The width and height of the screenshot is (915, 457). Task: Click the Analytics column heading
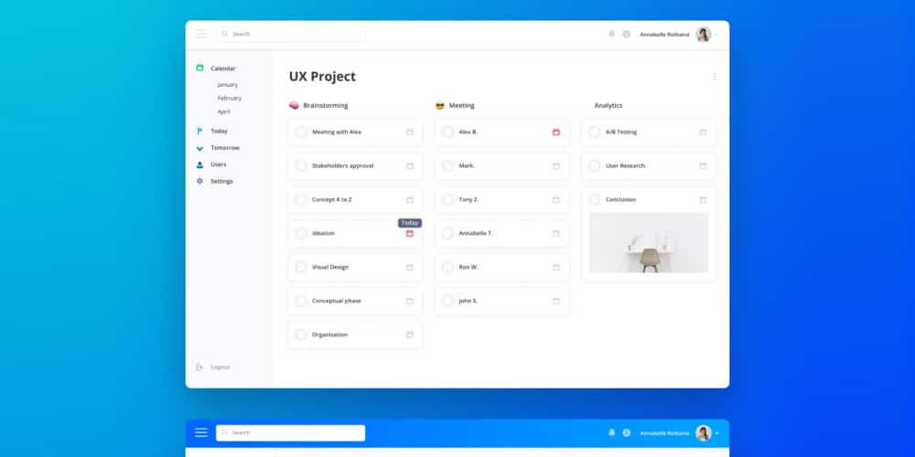(608, 105)
